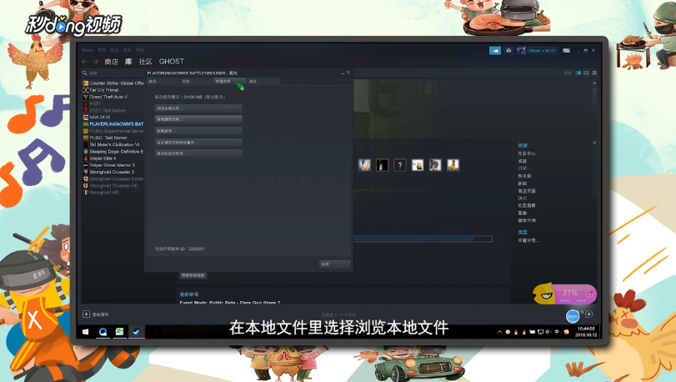Open the Steam menu
676x382 pixels.
click(x=88, y=50)
